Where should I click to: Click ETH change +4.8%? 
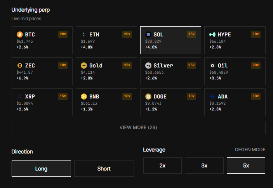(x=87, y=47)
